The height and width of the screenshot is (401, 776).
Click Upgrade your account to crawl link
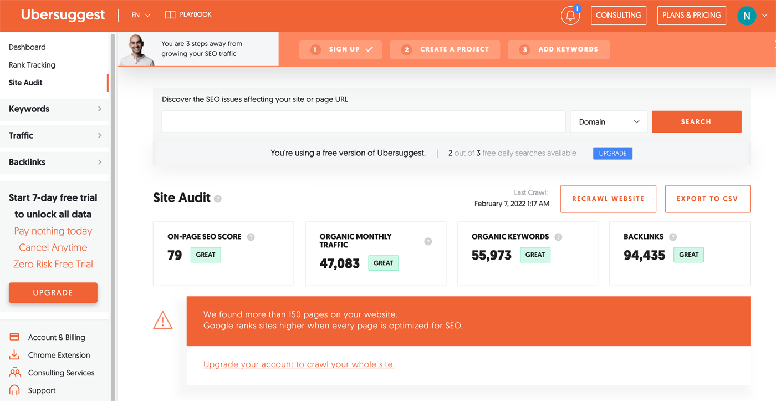pyautogui.click(x=299, y=364)
